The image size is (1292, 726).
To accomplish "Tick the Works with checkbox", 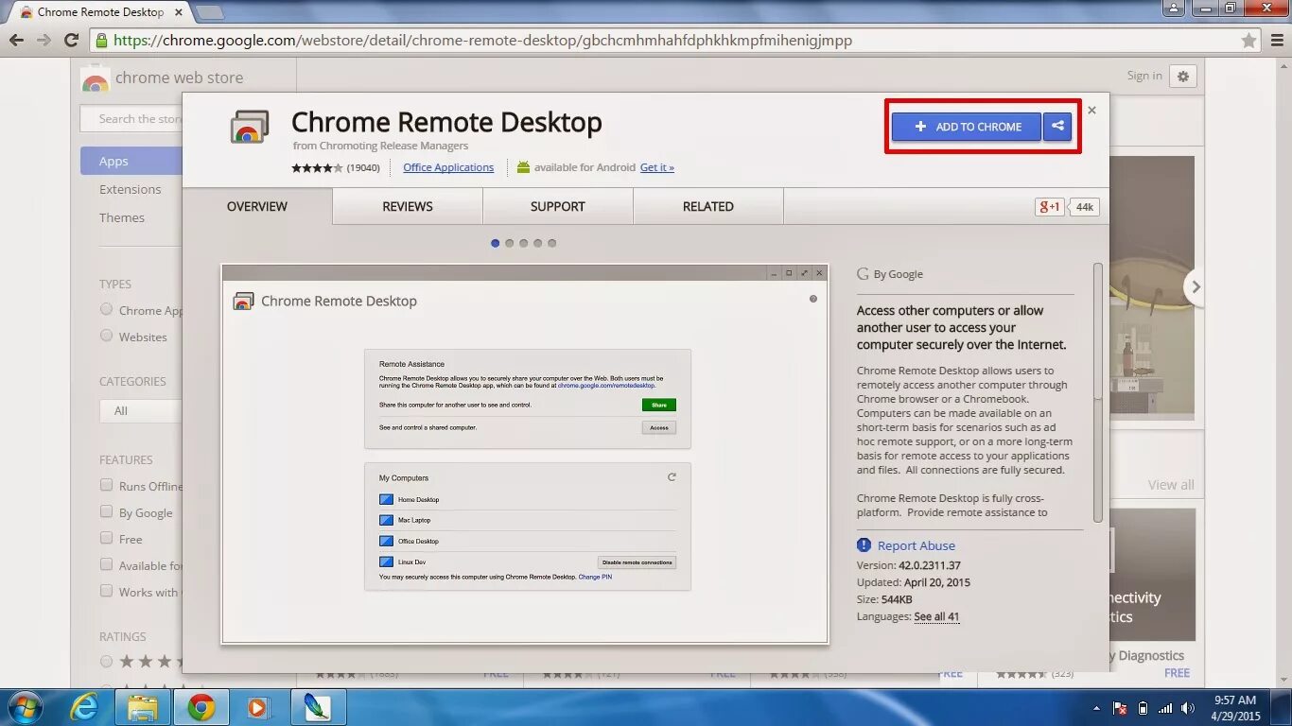I will coord(106,591).
